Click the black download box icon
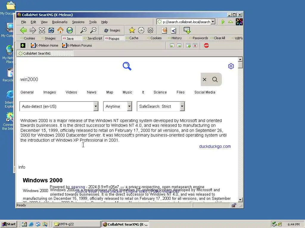This screenshot has width=305, height=228. pos(23,45)
